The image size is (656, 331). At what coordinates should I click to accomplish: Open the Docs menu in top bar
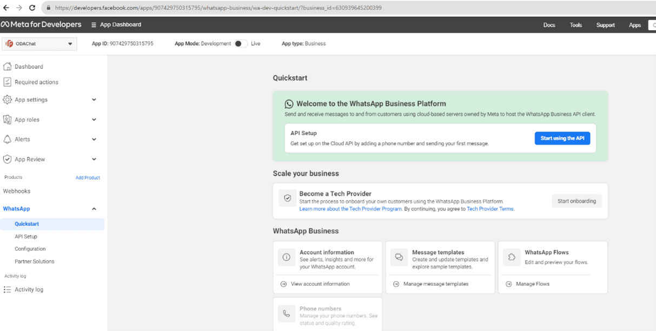pyautogui.click(x=549, y=25)
